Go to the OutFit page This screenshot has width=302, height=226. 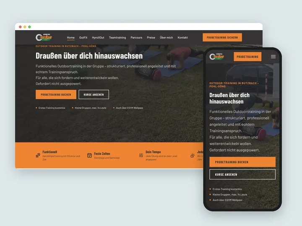point(83,38)
